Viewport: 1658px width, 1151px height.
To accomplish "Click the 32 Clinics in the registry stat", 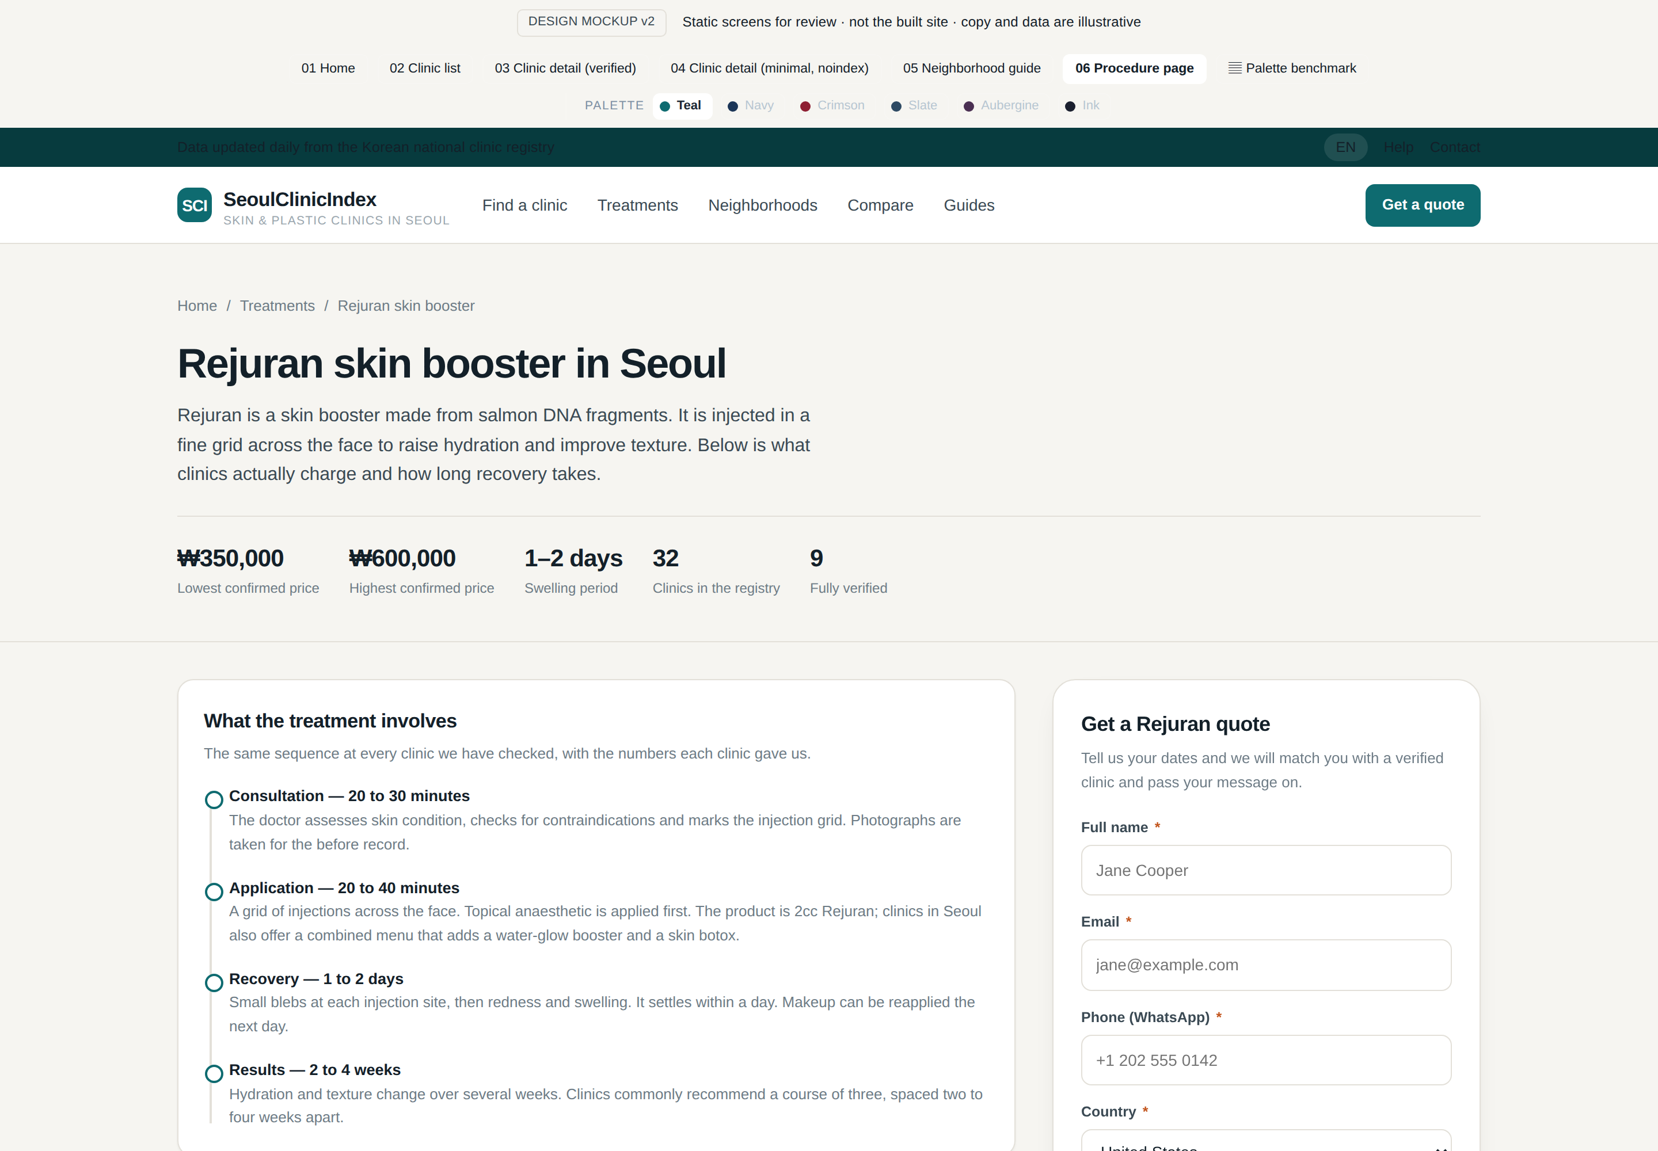I will pos(716,570).
